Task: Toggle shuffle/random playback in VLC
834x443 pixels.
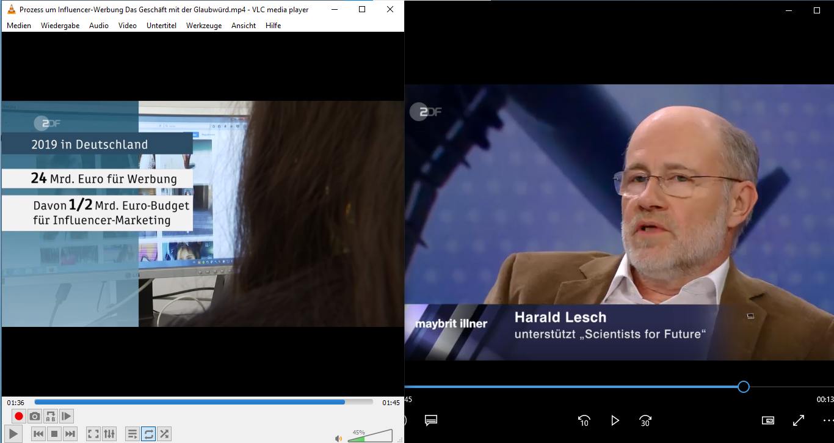Action: point(164,434)
